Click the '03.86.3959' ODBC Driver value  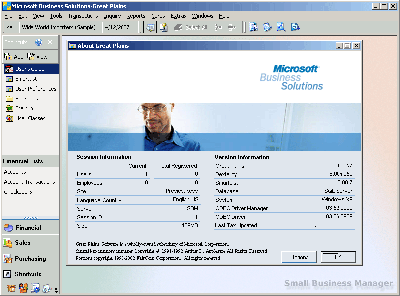pos(339,216)
